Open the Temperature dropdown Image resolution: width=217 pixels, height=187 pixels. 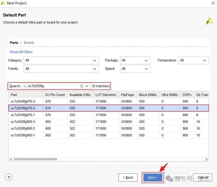click(193, 60)
